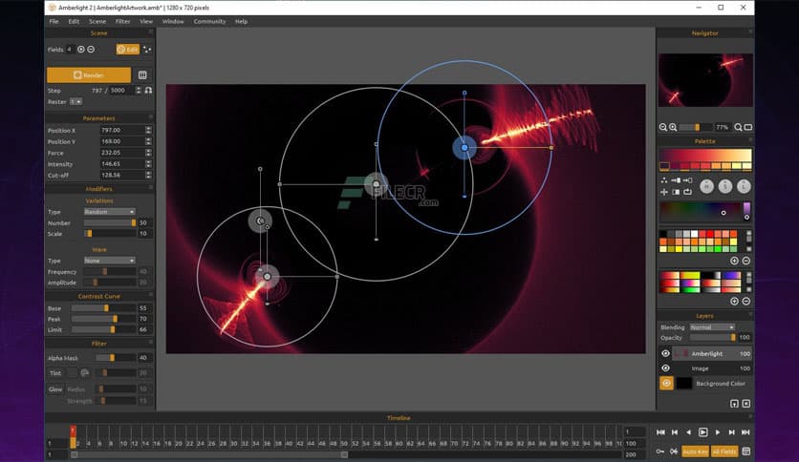This screenshot has height=462, width=799.
Task: Toggle the All Fields button
Action: tap(724, 451)
